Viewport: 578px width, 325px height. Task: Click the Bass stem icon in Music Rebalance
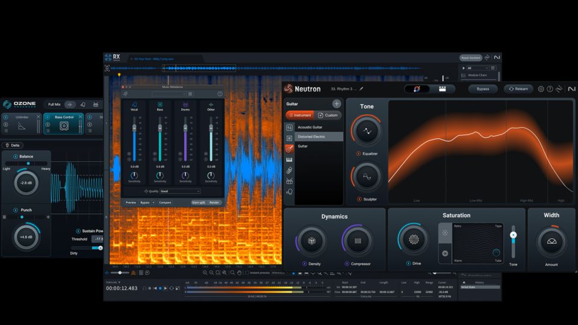(x=160, y=105)
